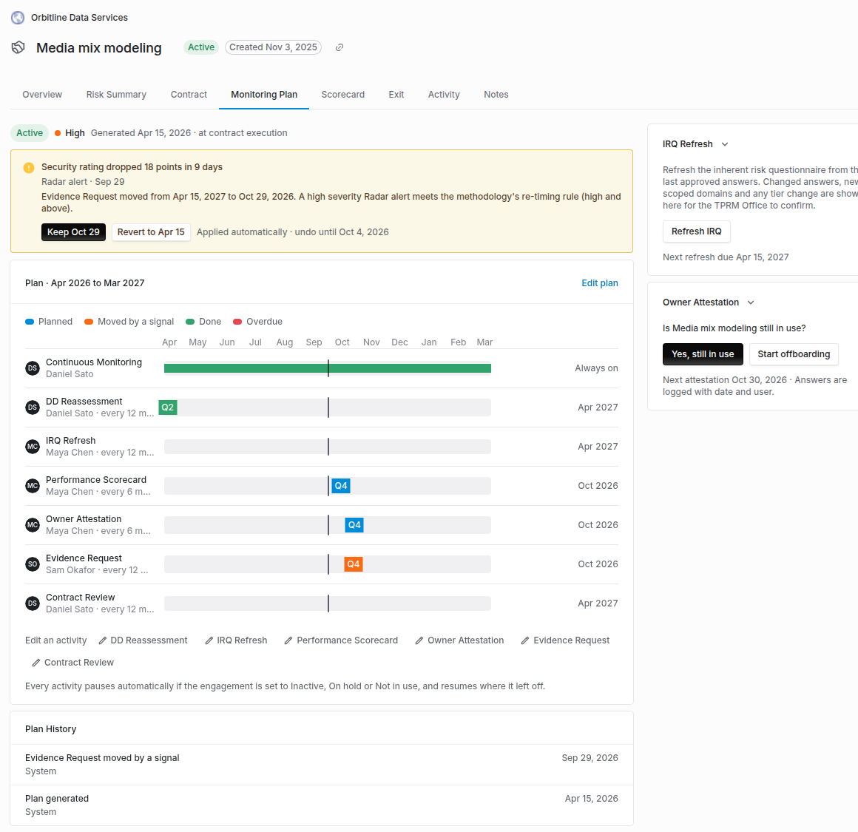
Task: Click the yellow alert warning icon
Action: coord(28,167)
